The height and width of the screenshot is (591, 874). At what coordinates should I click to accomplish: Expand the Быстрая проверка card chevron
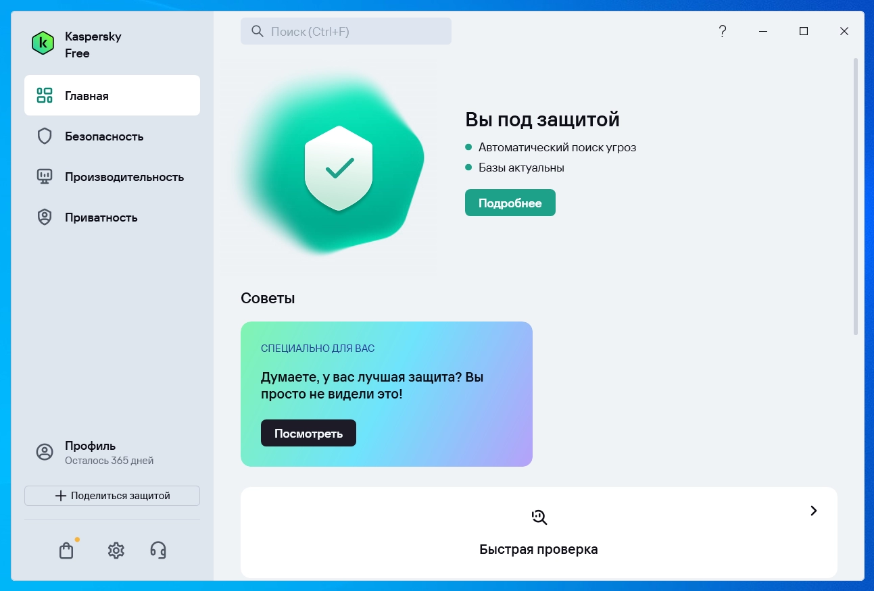click(814, 511)
